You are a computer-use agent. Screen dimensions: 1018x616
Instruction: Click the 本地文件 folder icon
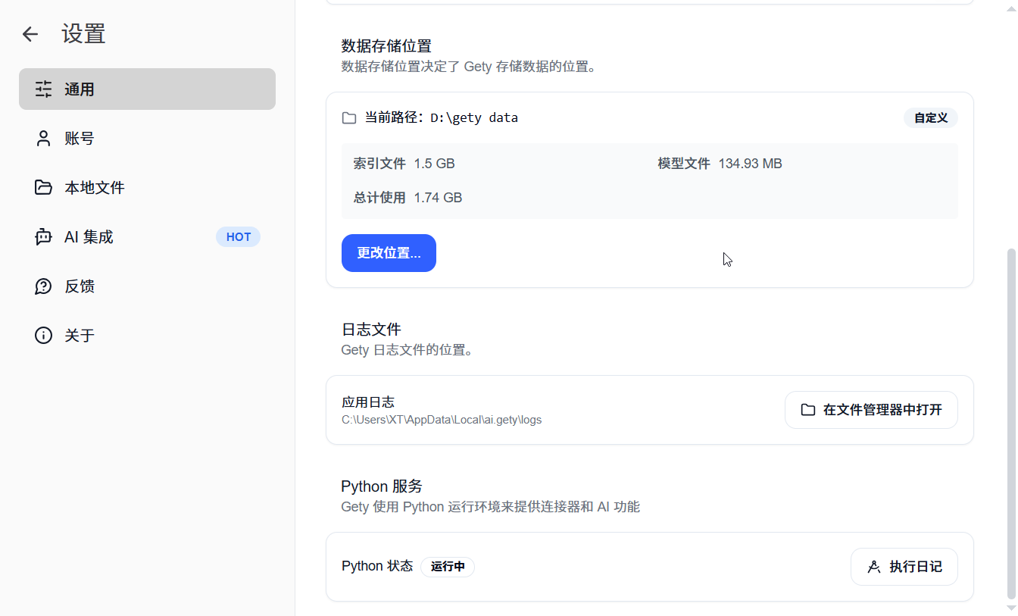44,188
